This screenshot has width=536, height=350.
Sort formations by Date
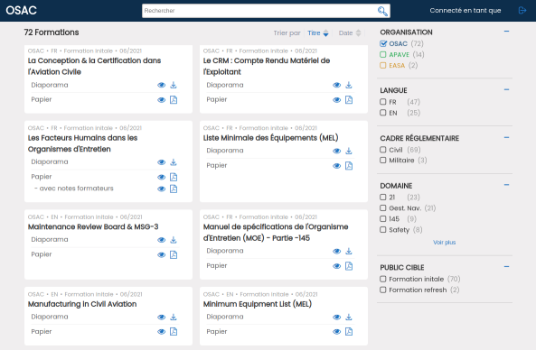(x=350, y=33)
